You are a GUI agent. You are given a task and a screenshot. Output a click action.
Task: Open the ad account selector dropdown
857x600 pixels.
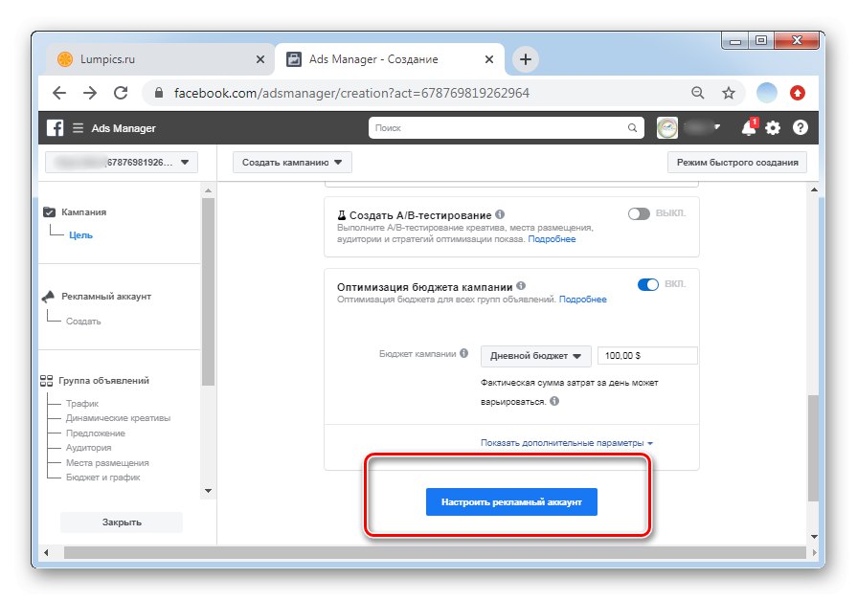[x=122, y=163]
